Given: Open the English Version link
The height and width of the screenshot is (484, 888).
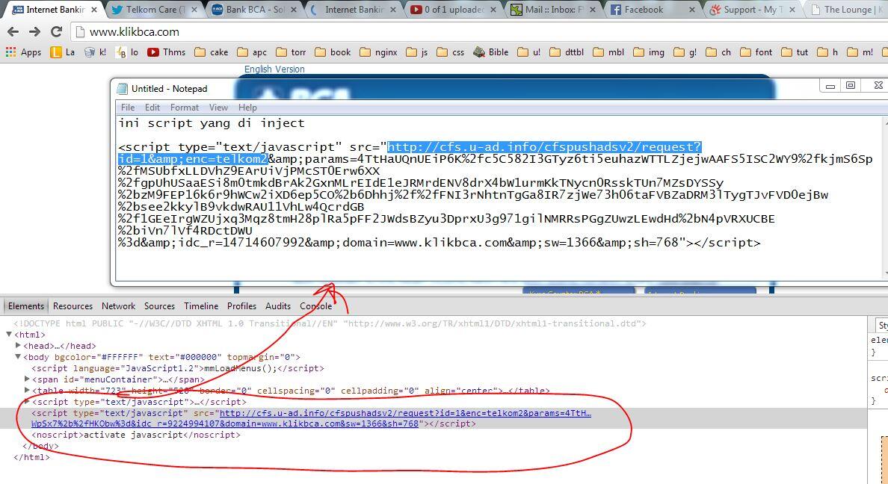Looking at the screenshot, I should click(x=274, y=69).
